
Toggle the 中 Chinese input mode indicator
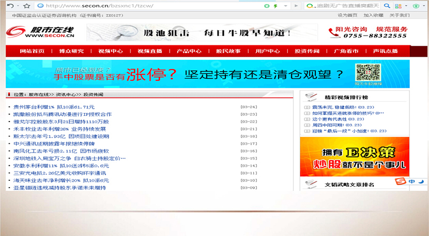[x=412, y=182]
